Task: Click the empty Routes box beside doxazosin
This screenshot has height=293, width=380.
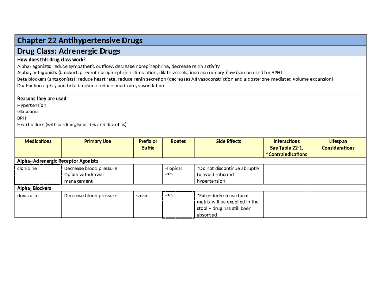Action: 178,204
